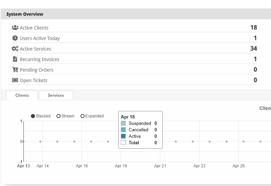Image resolution: width=271 pixels, height=186 pixels.
Task: Click the Suspended color swatch in tooltip
Action: pyautogui.click(x=123, y=123)
